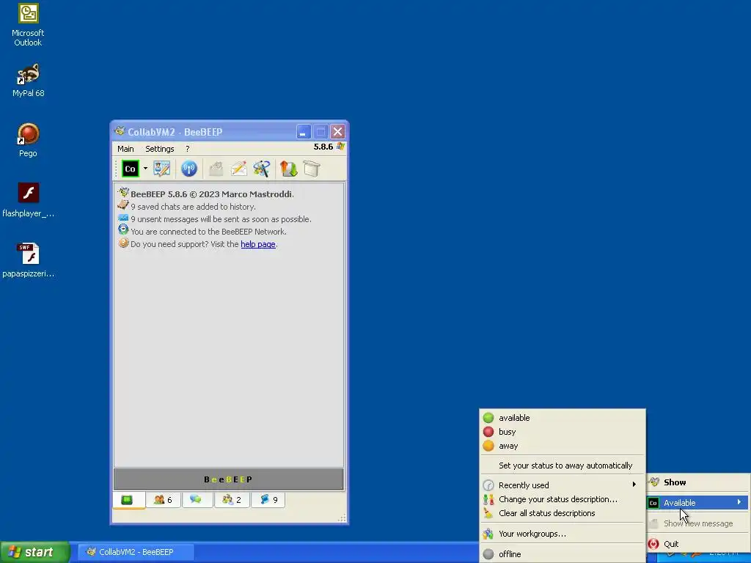
Task: Switch to the saved chats tab showing 9
Action: pyautogui.click(x=268, y=500)
